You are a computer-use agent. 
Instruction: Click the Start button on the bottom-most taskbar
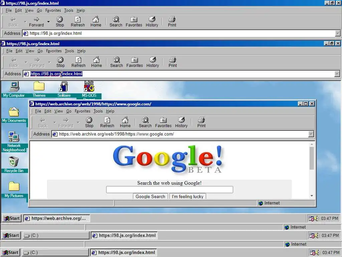click(10, 252)
